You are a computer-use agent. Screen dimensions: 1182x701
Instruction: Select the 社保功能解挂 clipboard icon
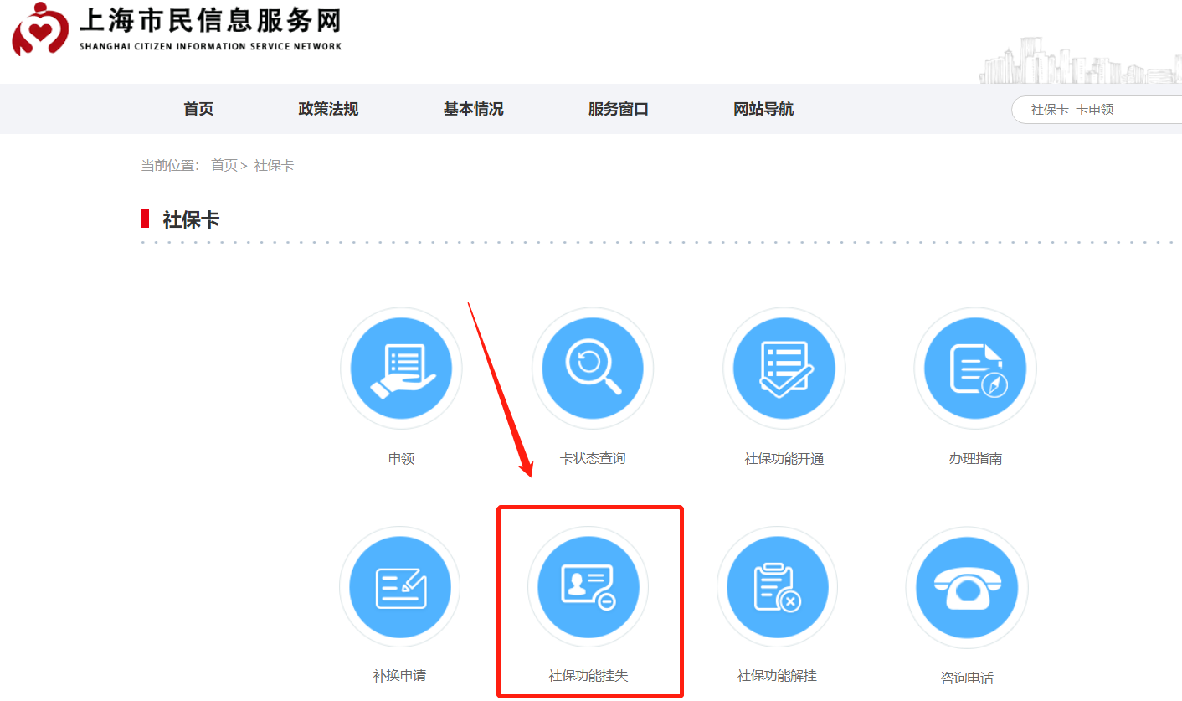tap(778, 587)
